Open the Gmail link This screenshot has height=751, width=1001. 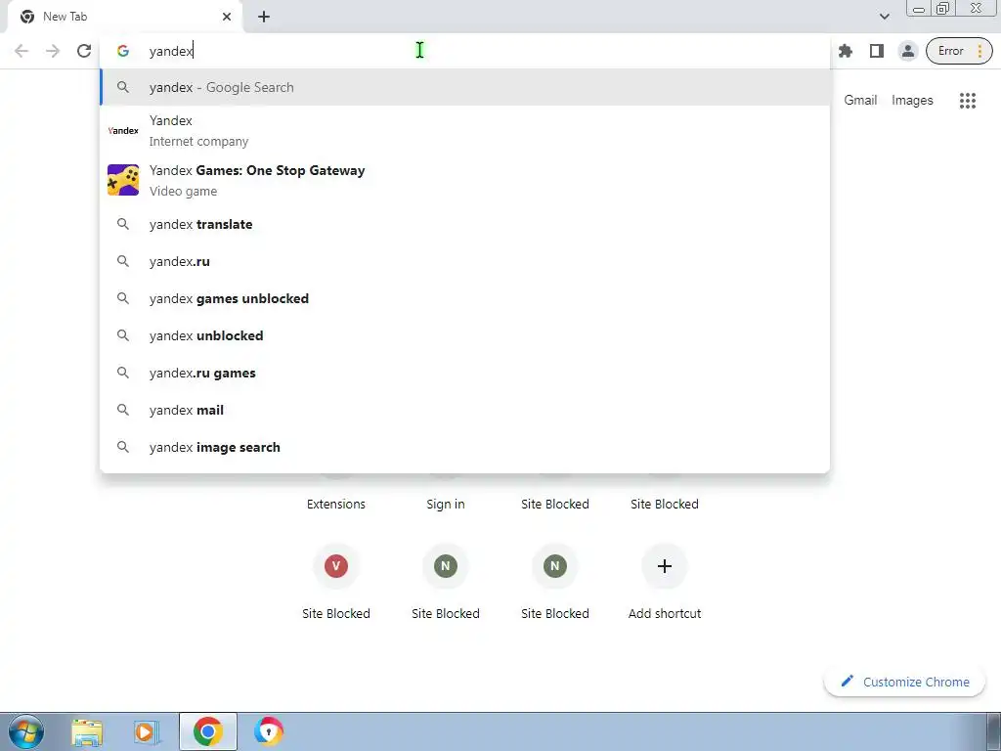click(x=860, y=101)
